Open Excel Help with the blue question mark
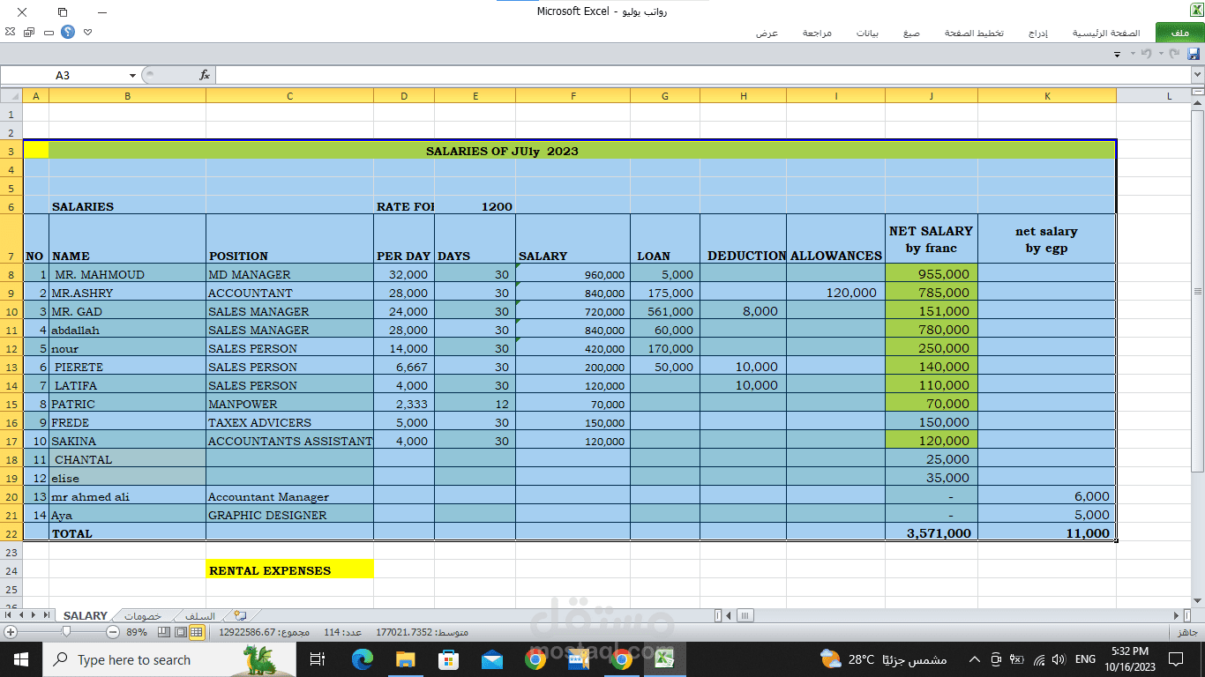 coord(68,32)
